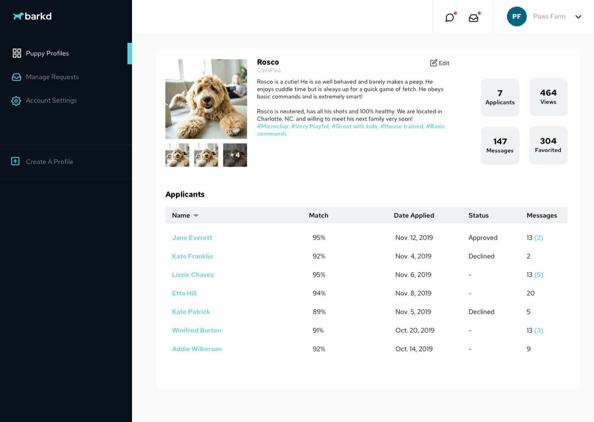The image size is (594, 422).
Task: Click the 304 Favorited stat card
Action: (x=548, y=145)
